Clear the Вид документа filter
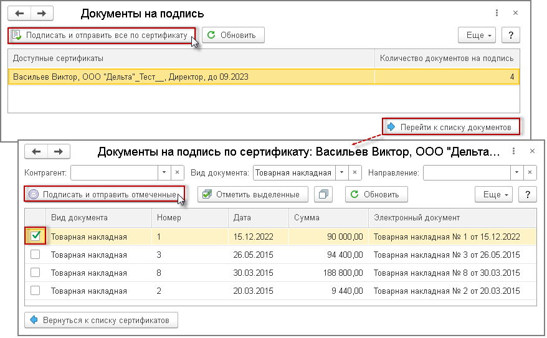 pyautogui.click(x=354, y=173)
